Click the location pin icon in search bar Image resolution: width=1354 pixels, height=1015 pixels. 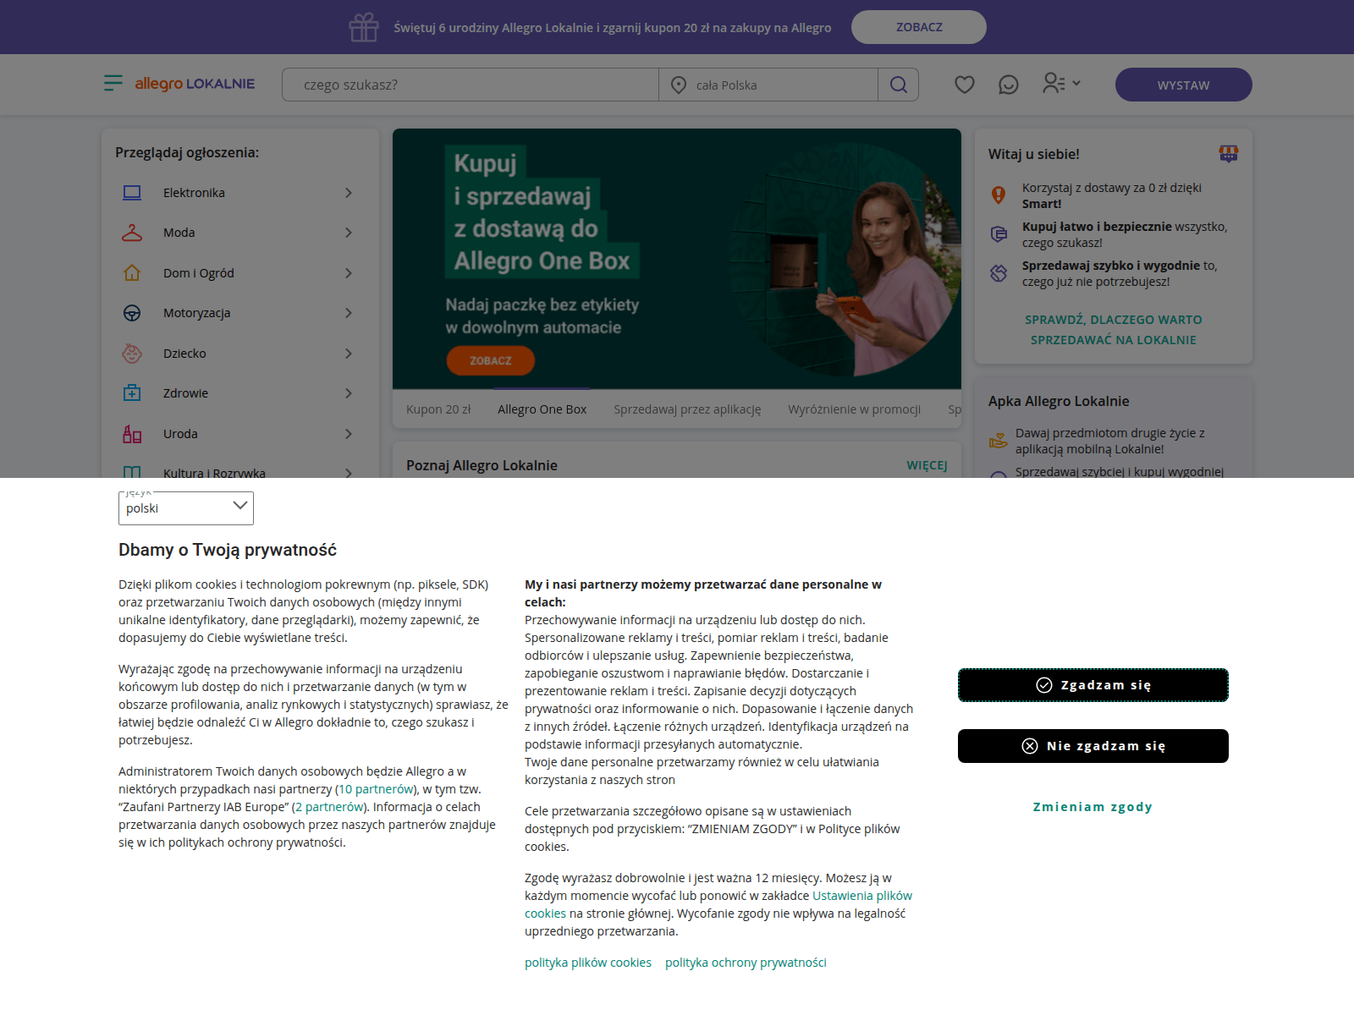[679, 85]
